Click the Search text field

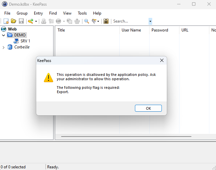click(131, 21)
